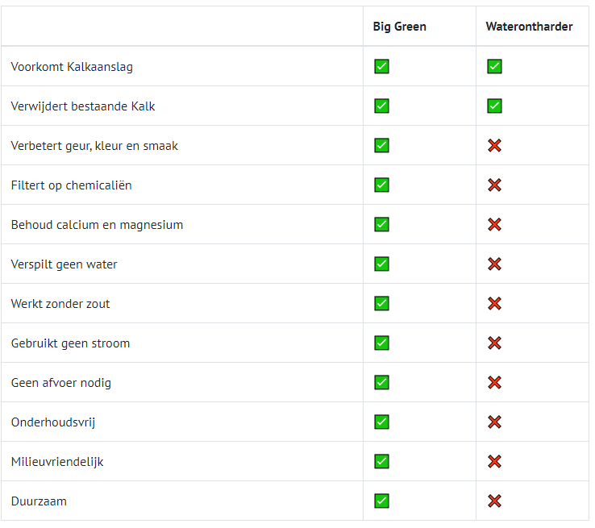Click the Behoud calcium en magnesium text

click(x=97, y=225)
